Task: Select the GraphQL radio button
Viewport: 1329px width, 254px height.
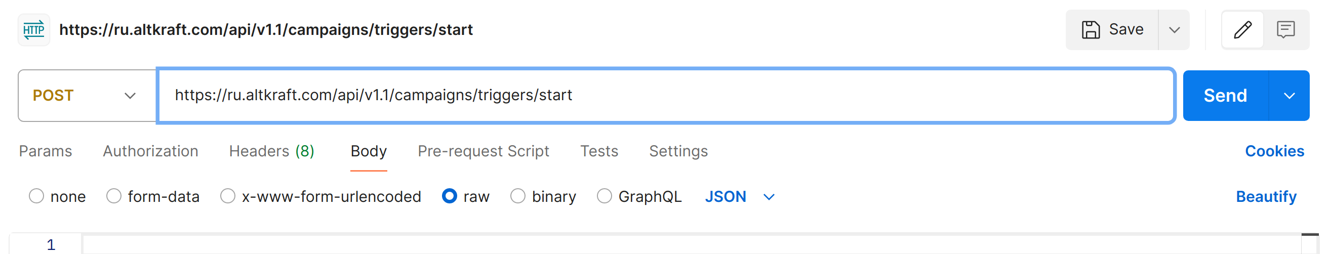Action: [604, 196]
